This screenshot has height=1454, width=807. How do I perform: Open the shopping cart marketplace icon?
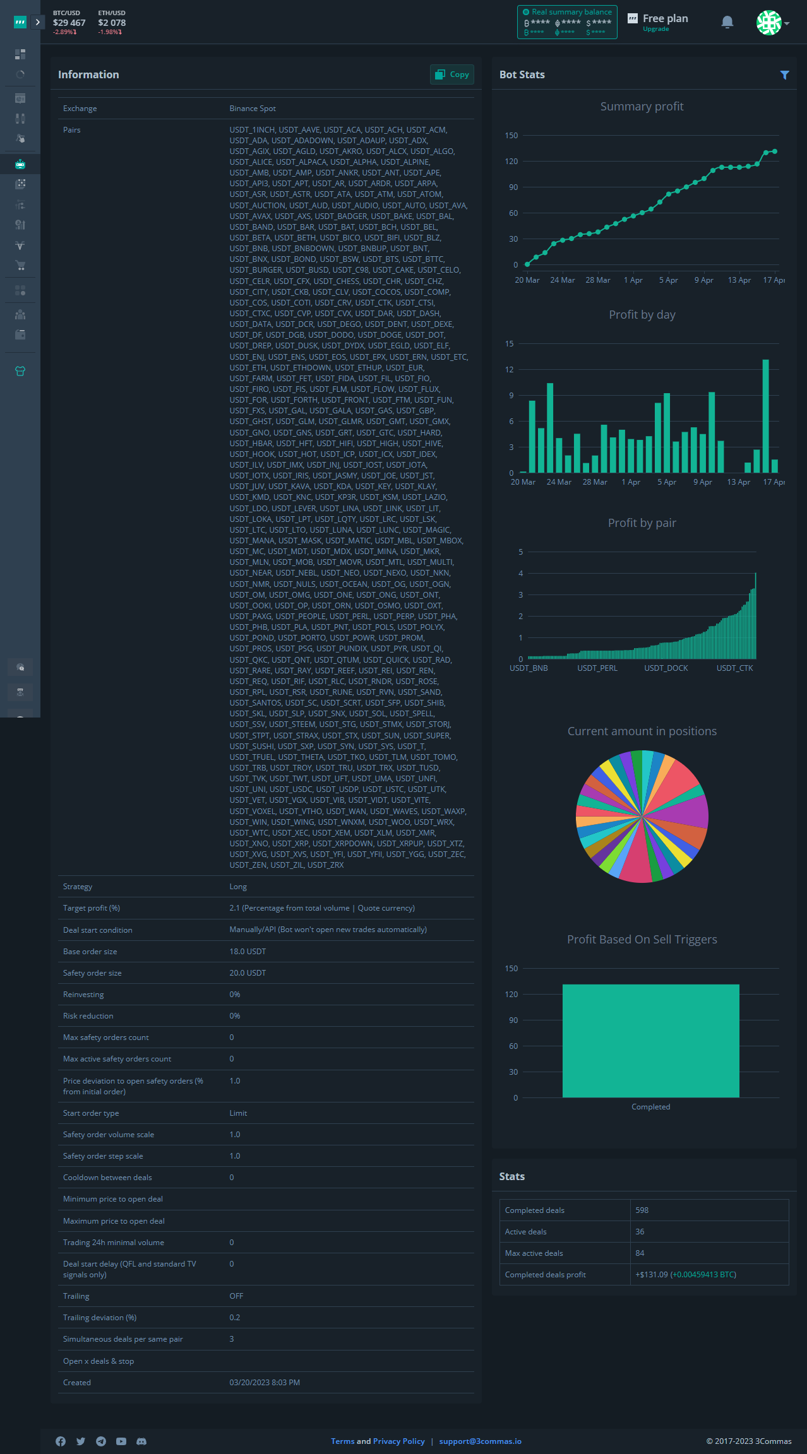pyautogui.click(x=20, y=266)
